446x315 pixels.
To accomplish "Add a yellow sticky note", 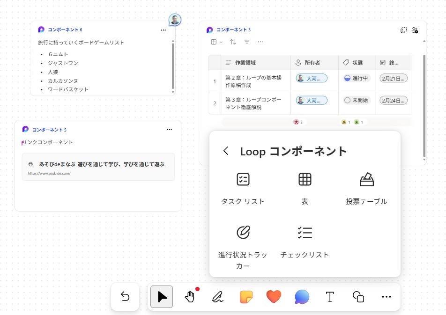I will [x=246, y=297].
